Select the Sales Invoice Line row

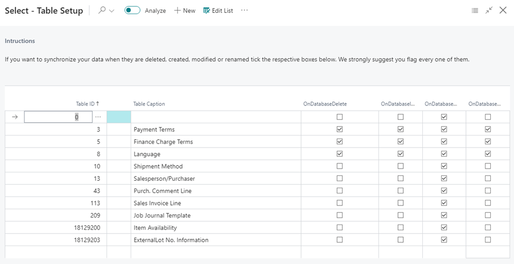coord(257,203)
